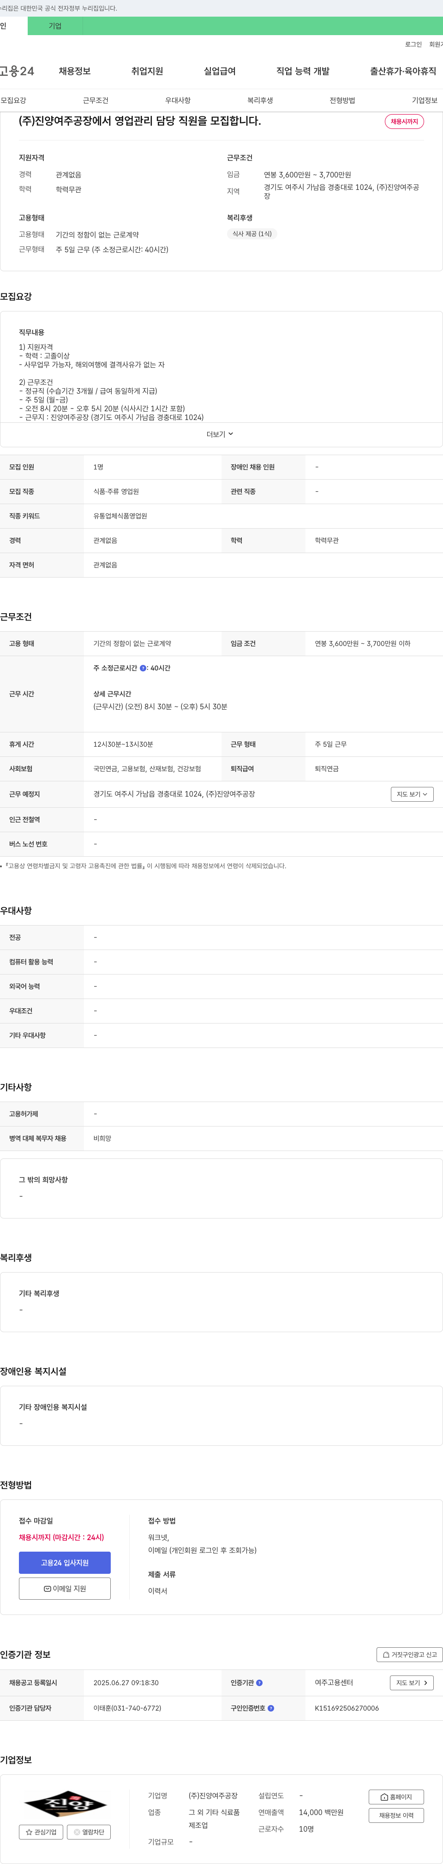Click the 이메일 지원 button
This screenshot has width=443, height=1864.
click(64, 1588)
